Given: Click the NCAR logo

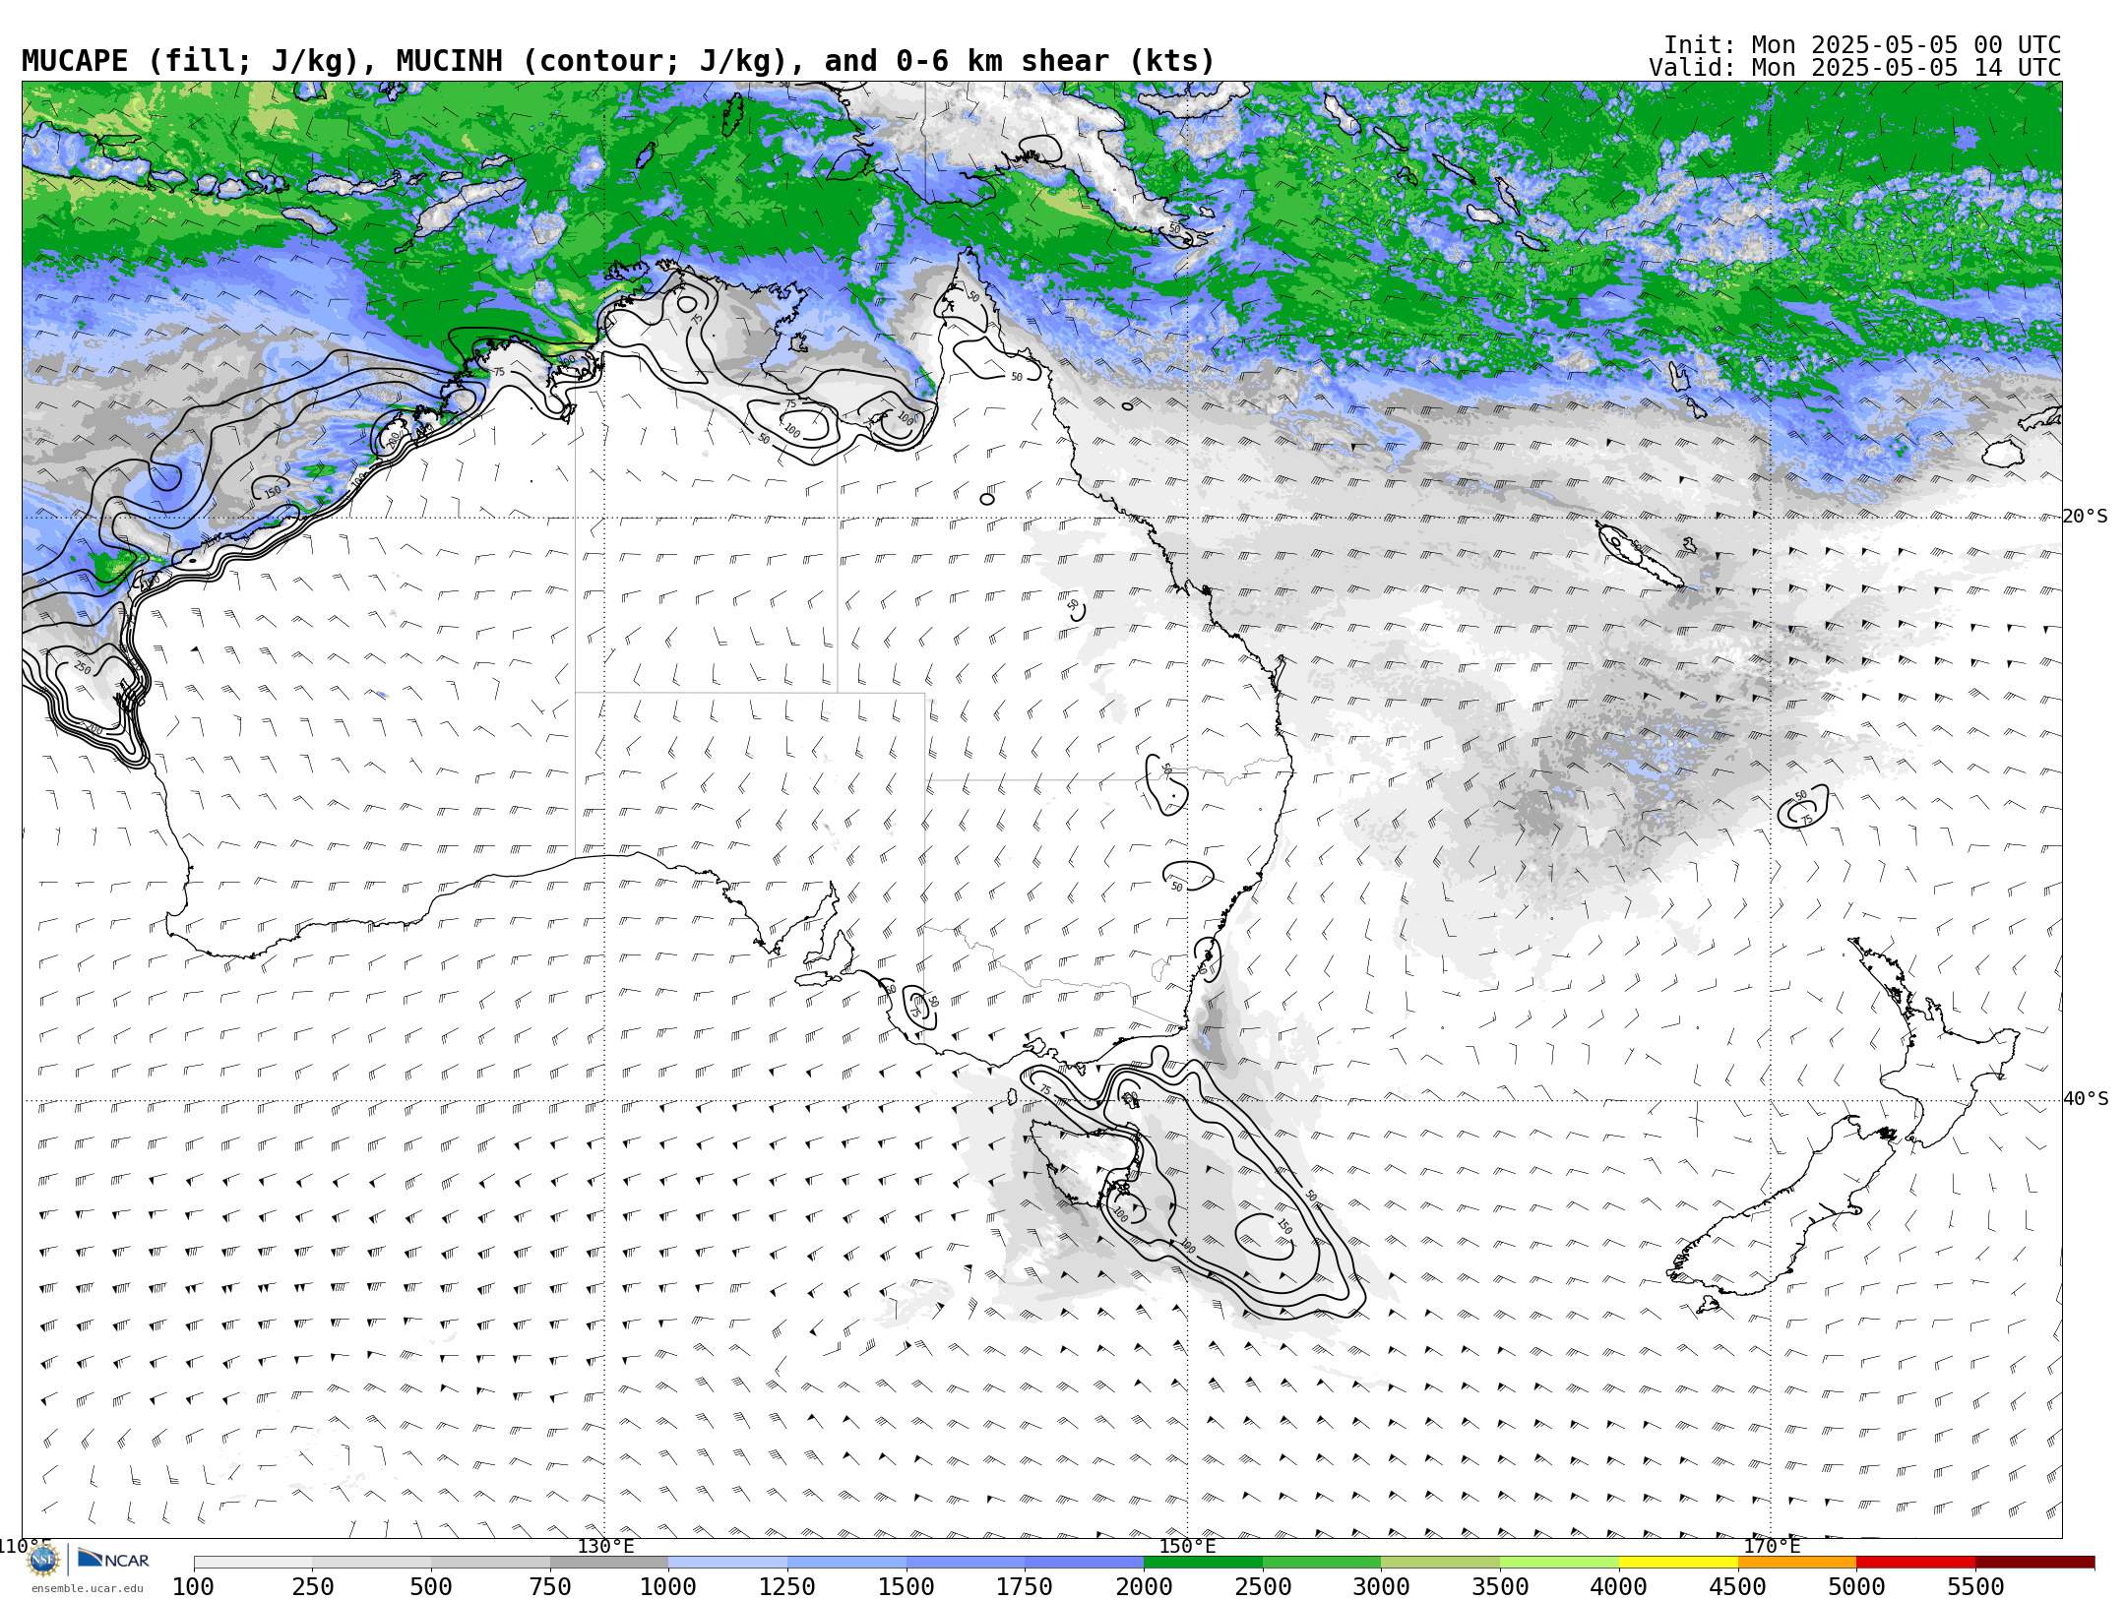Looking at the screenshot, I should (x=113, y=1559).
